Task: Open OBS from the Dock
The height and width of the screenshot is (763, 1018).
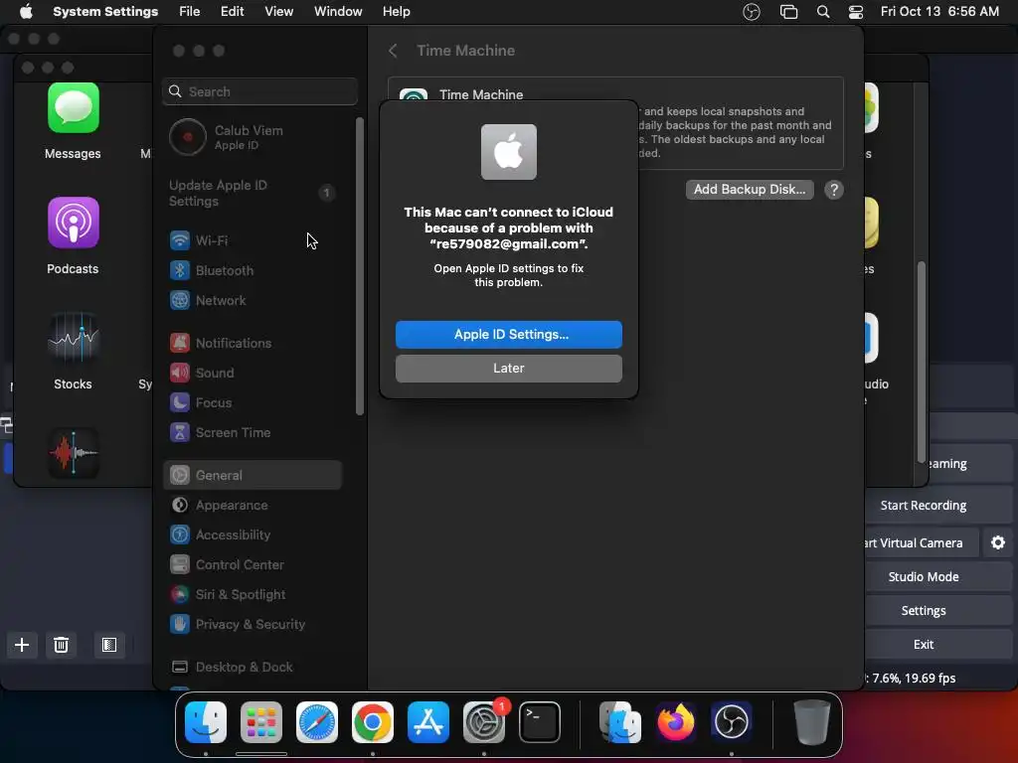Action: tap(731, 722)
